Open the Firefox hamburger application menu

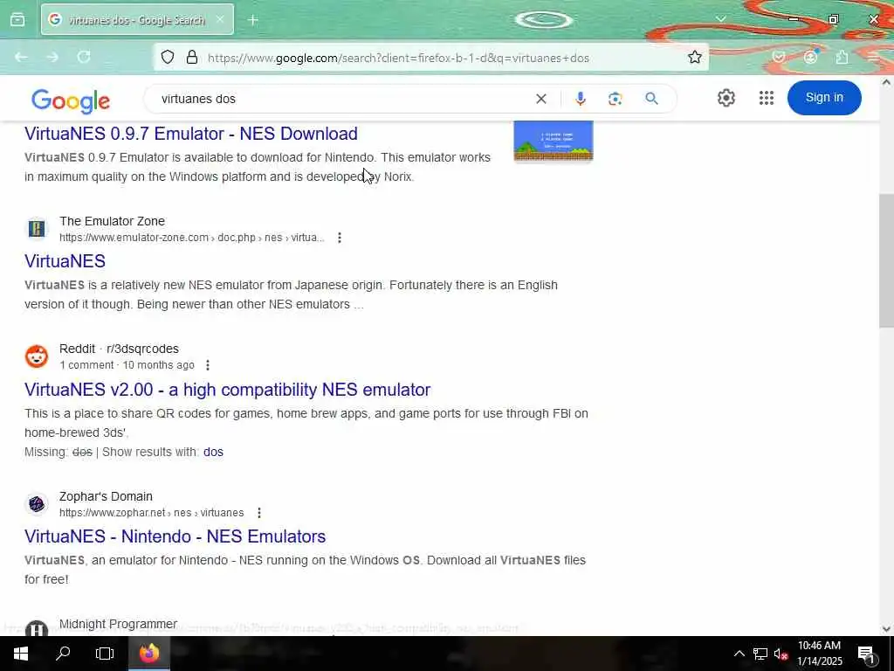873,57
